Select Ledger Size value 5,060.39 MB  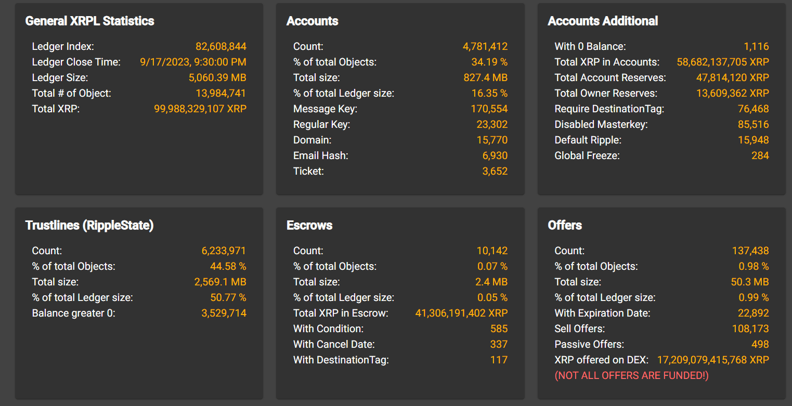coord(217,77)
